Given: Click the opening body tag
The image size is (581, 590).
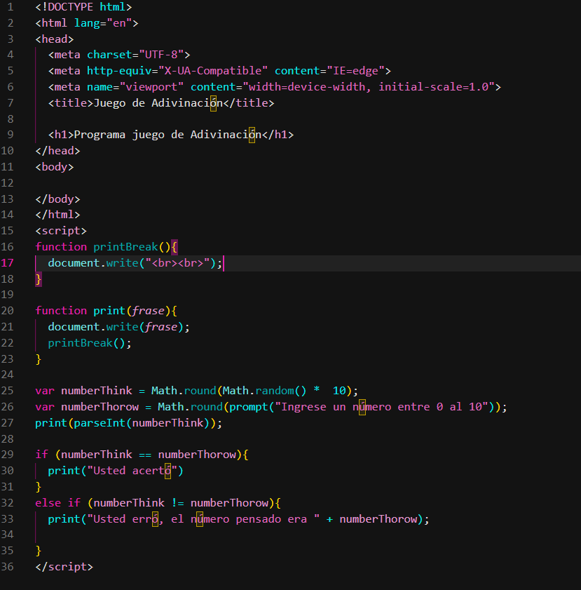Looking at the screenshot, I should click(55, 167).
